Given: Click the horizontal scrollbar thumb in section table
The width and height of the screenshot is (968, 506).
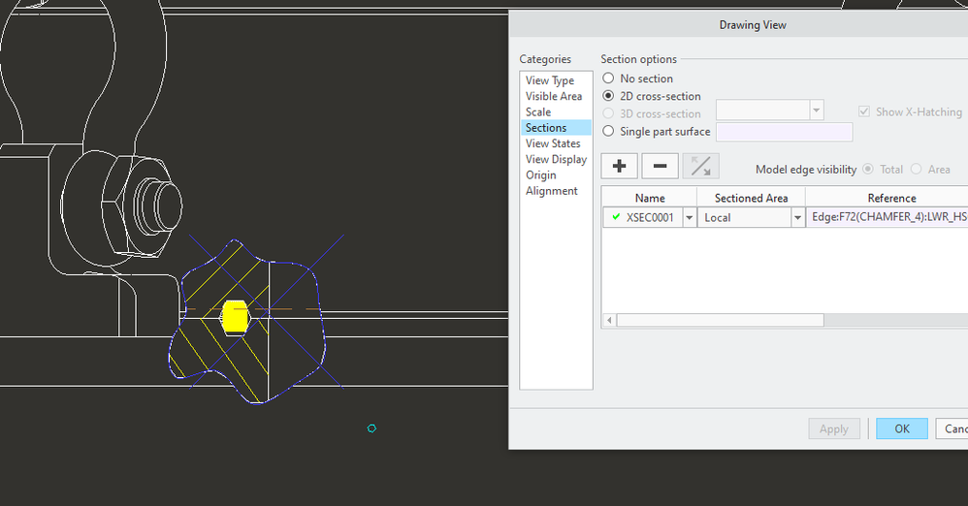Looking at the screenshot, I should [x=720, y=320].
